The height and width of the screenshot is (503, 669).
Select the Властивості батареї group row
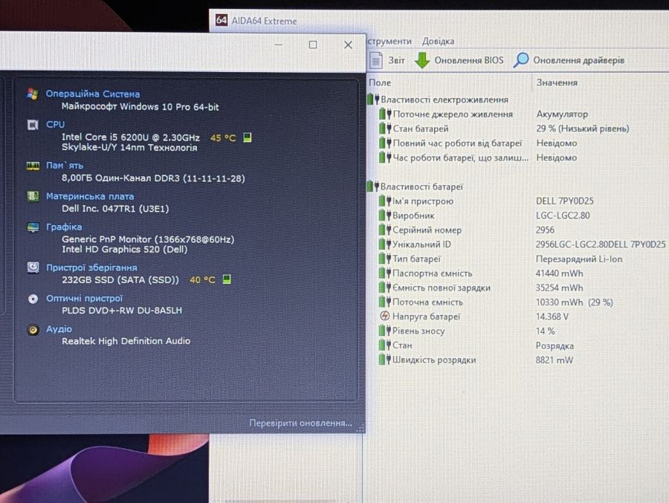coord(415,186)
